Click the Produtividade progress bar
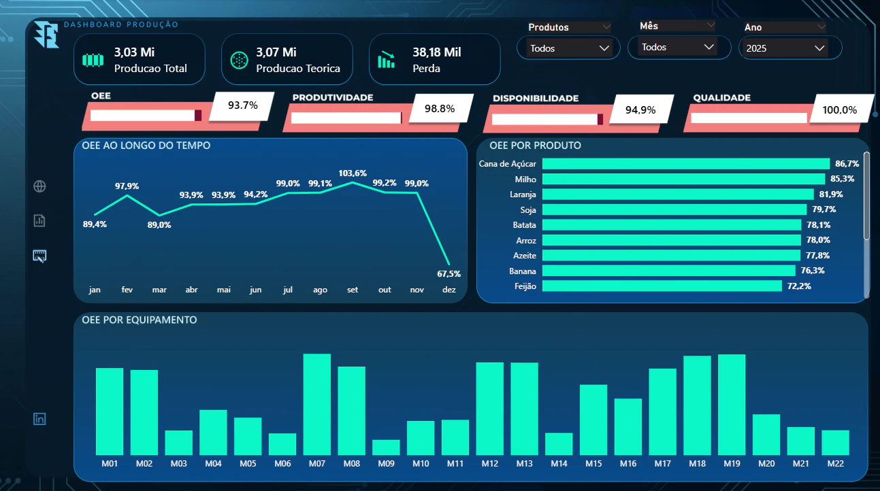The width and height of the screenshot is (880, 491). coord(346,118)
